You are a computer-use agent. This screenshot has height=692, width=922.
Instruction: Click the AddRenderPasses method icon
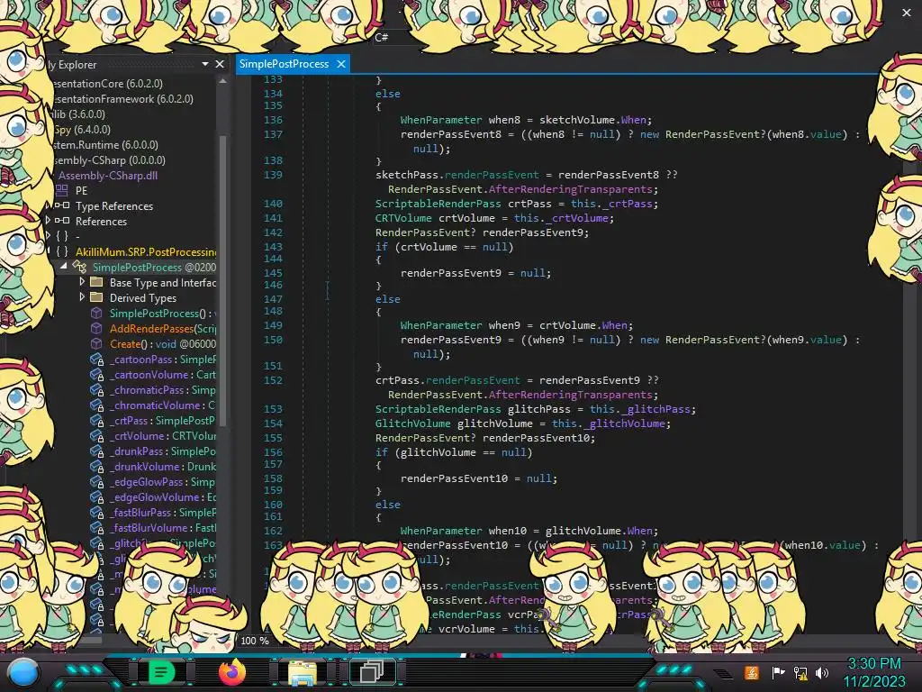point(96,328)
